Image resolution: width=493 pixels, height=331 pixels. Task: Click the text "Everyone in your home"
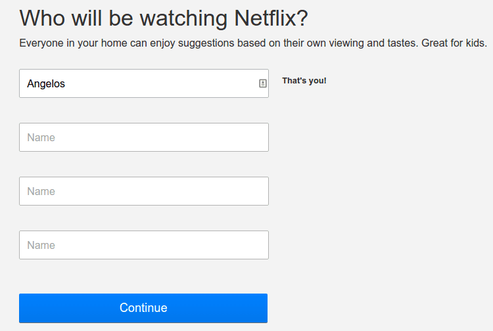click(73, 44)
